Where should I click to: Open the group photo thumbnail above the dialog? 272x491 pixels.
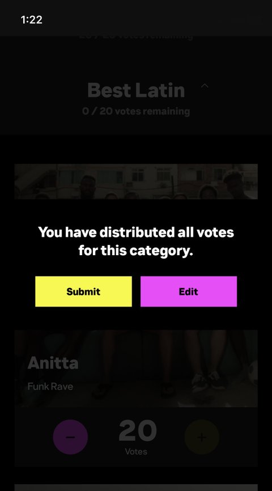(x=136, y=181)
